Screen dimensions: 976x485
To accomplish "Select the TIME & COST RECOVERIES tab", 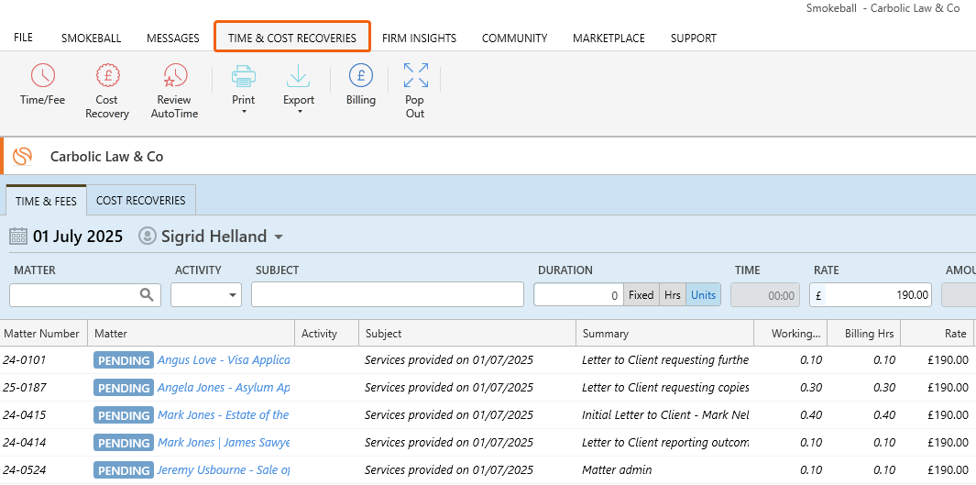I will [x=292, y=38].
